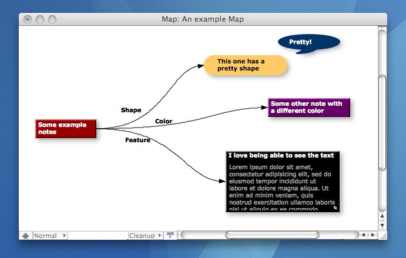406x258 pixels.
Task: Click the vertical scrollbar down arrow
Action: (382, 225)
